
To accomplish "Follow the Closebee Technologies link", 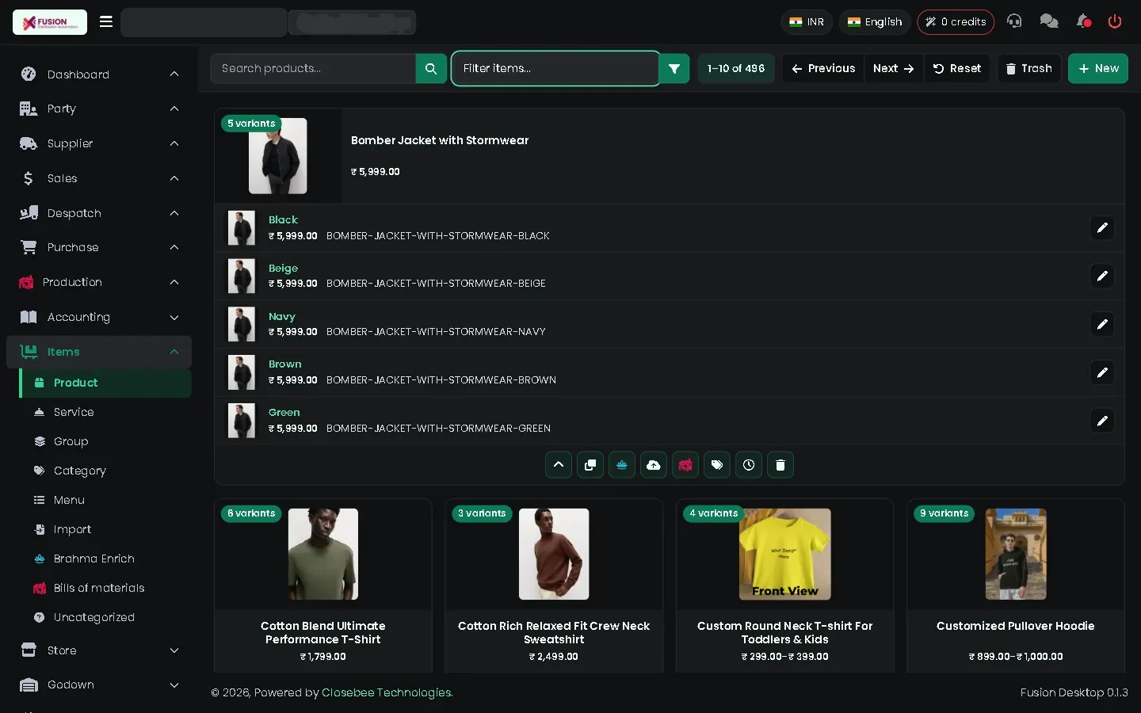I will pyautogui.click(x=387, y=692).
